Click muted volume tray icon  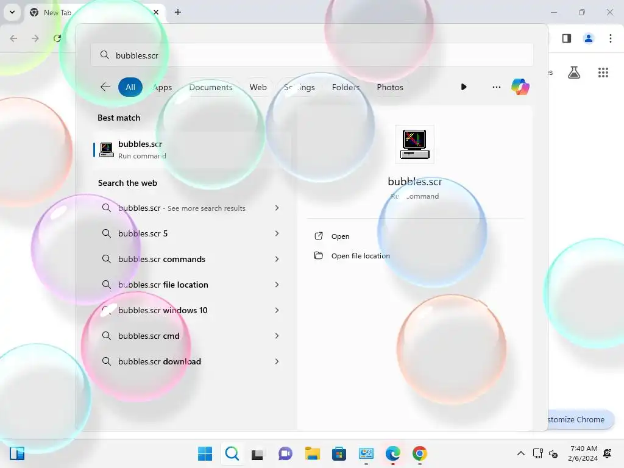(553, 453)
